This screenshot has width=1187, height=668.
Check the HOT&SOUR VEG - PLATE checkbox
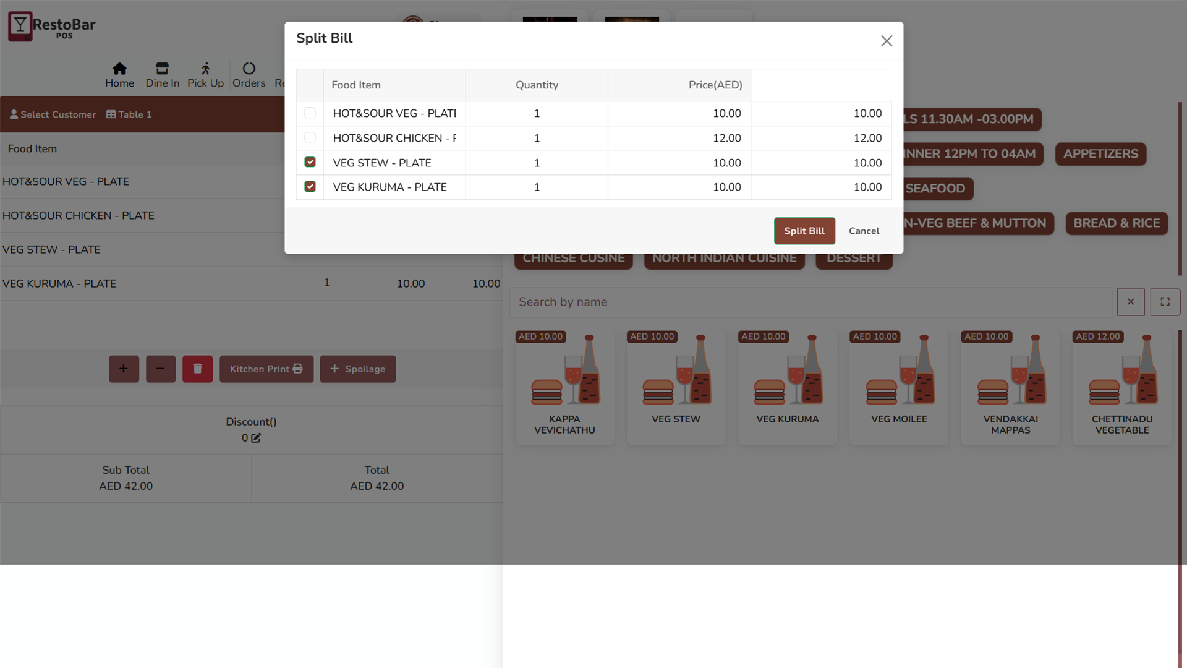(x=310, y=113)
